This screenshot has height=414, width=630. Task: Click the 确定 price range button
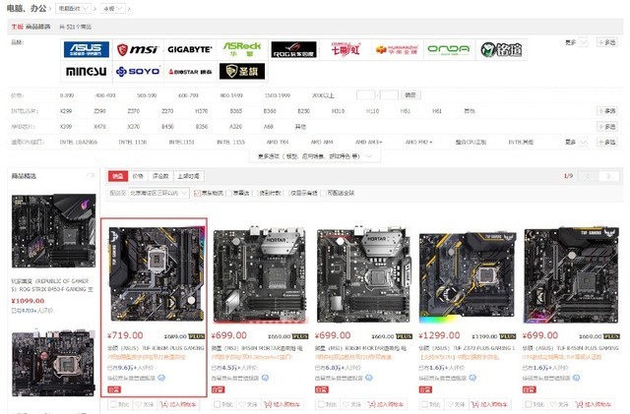pos(410,95)
